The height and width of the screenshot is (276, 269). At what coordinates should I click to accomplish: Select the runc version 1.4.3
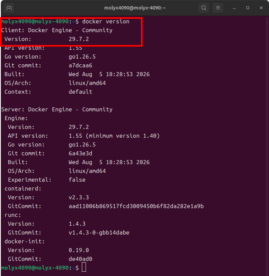77,224
